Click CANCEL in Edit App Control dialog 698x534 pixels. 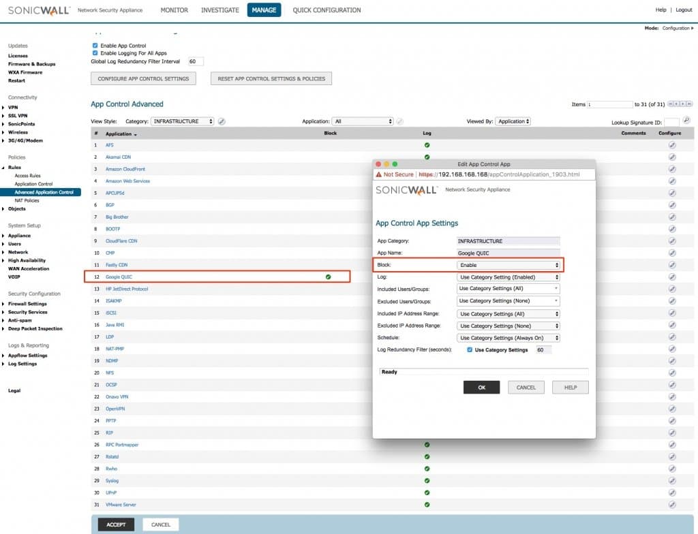click(x=526, y=388)
